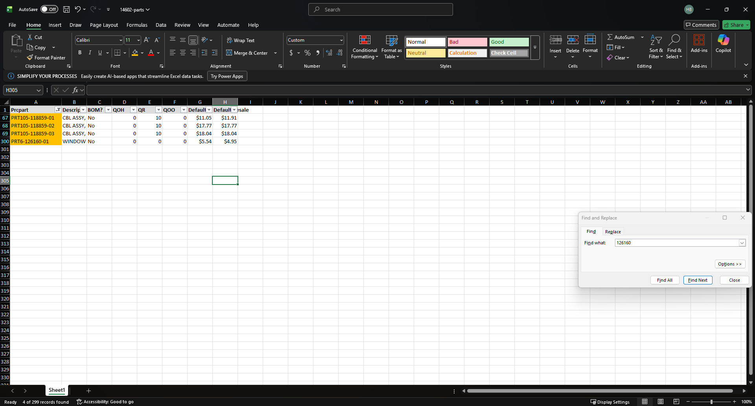The image size is (755, 406).
Task: Click the Conditional Formatting icon
Action: [x=365, y=40]
